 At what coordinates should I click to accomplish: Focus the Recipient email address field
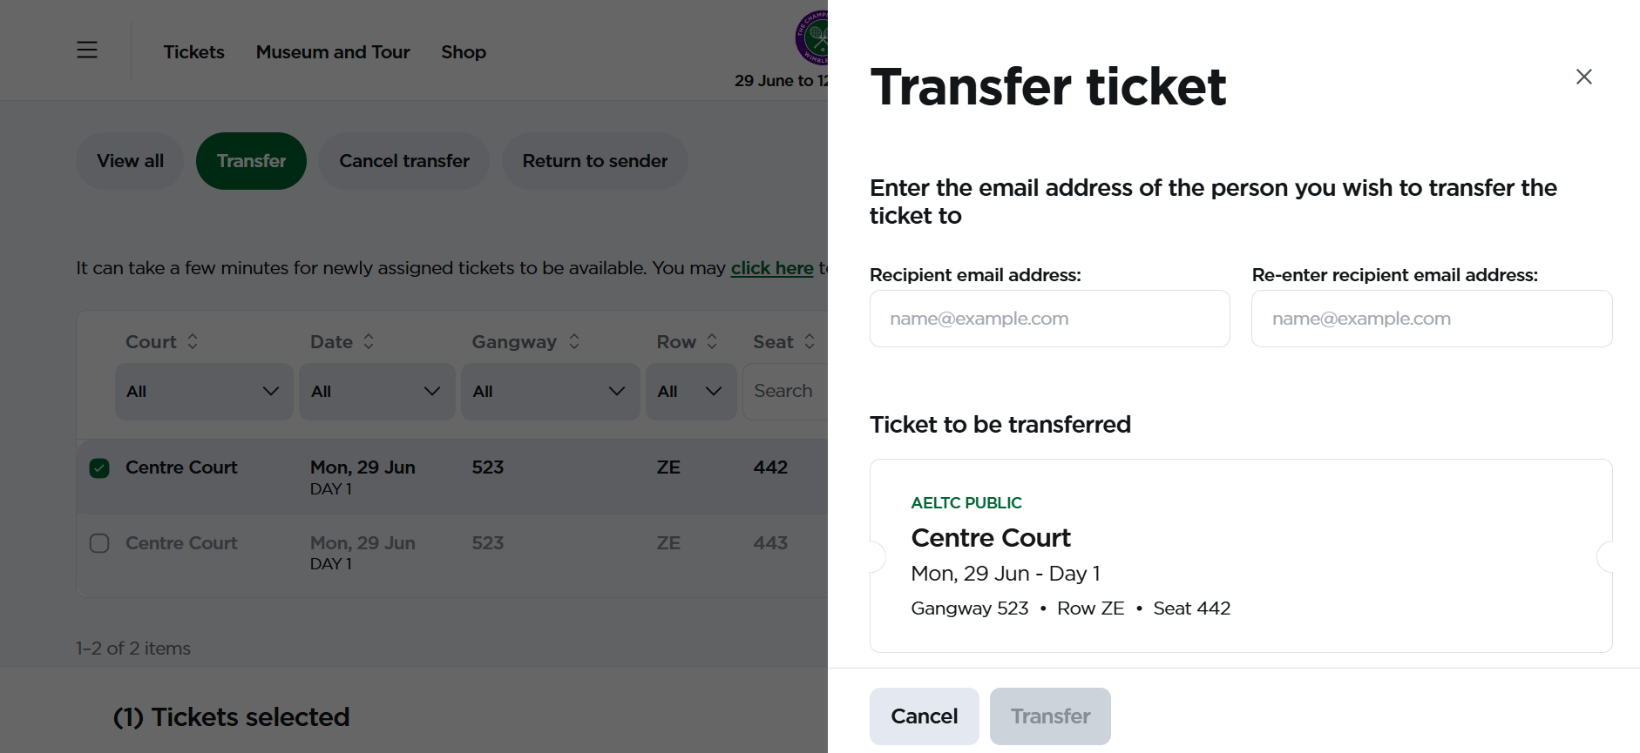click(1049, 319)
